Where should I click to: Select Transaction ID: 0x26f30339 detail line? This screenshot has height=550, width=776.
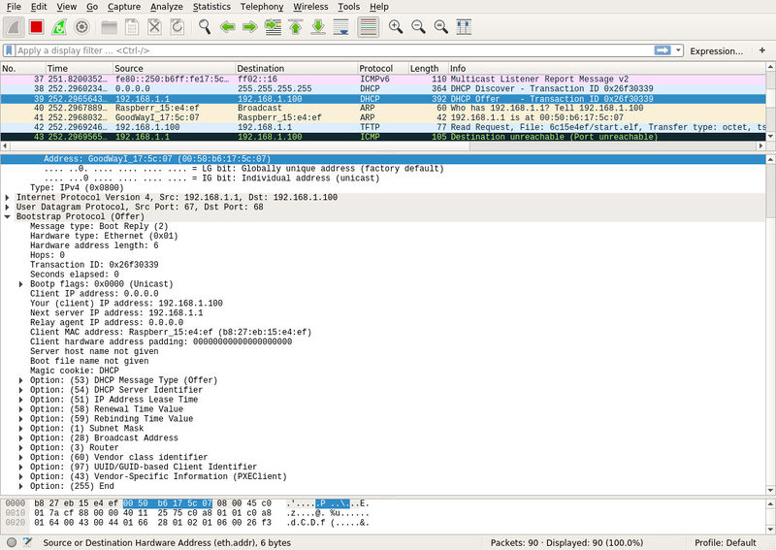click(94, 265)
